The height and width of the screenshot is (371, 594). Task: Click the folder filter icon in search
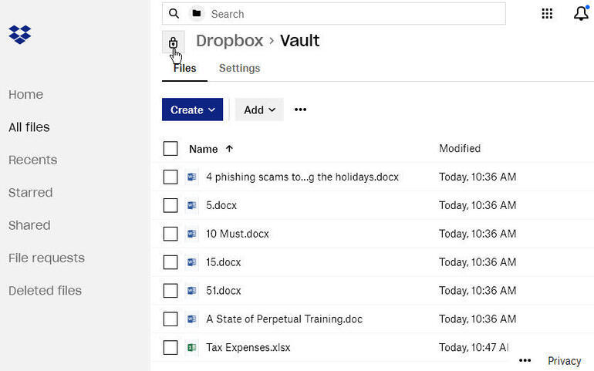coord(197,14)
